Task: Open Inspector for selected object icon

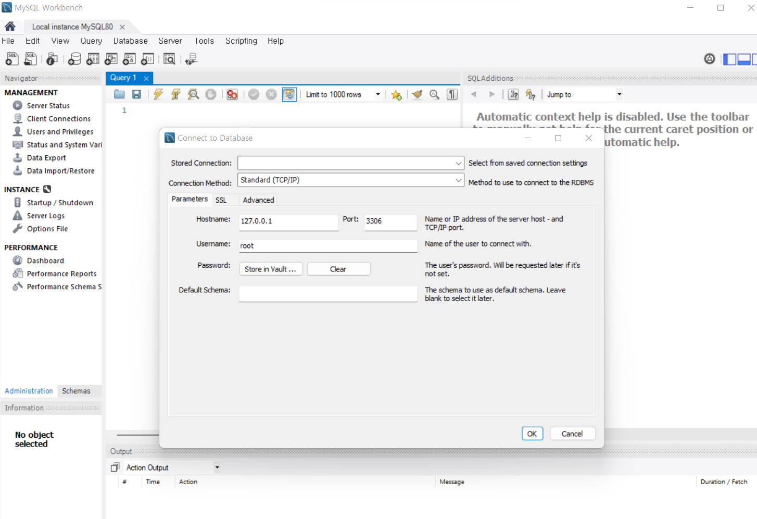Action: point(52,59)
